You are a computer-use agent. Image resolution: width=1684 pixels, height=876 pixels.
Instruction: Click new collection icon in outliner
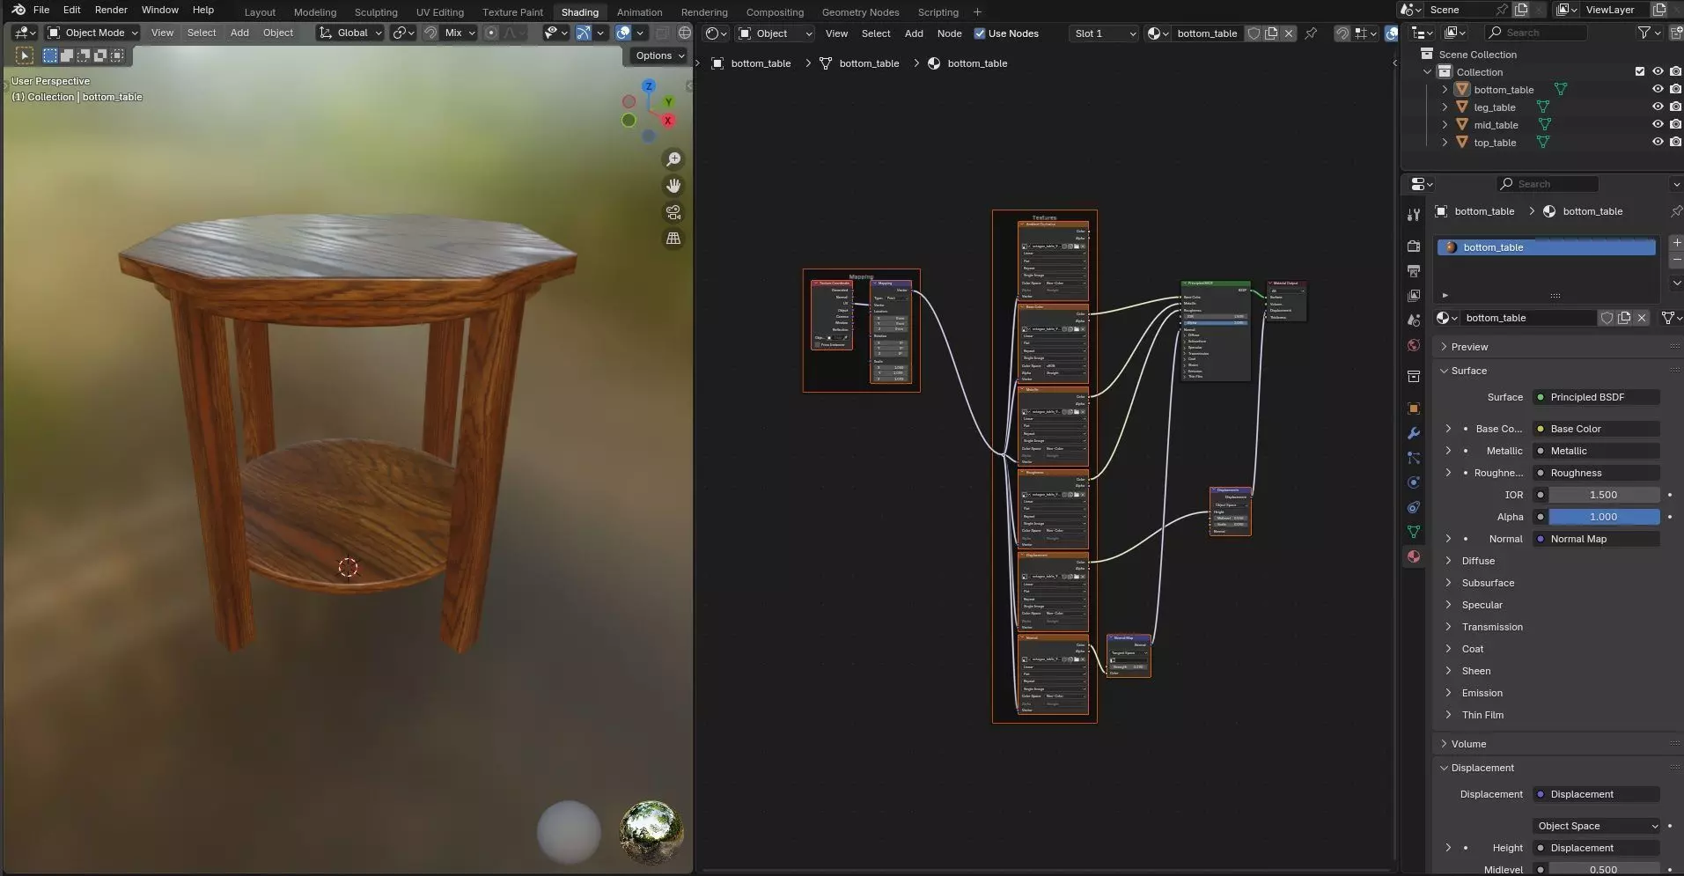coord(1675,33)
